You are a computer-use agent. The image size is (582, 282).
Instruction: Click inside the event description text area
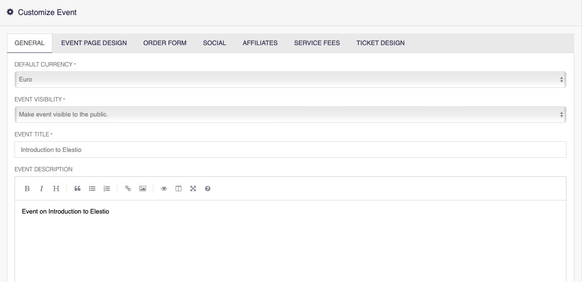coord(290,243)
